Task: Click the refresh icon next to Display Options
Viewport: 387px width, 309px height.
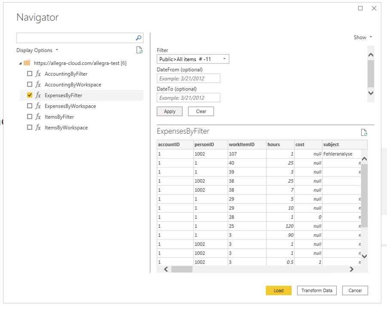Action: click(139, 50)
